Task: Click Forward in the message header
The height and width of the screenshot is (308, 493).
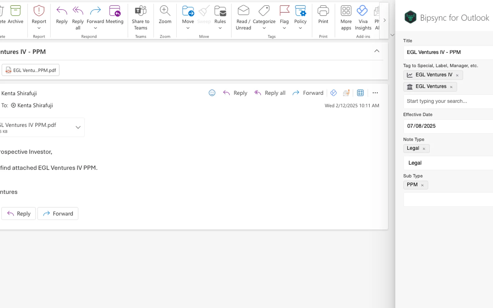Action: coord(308,93)
